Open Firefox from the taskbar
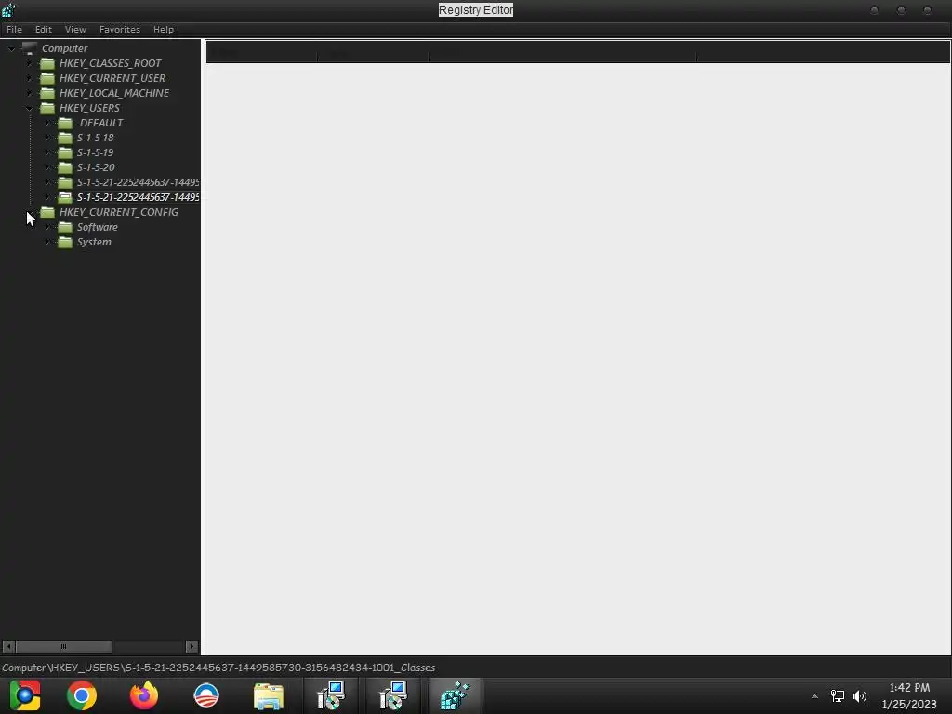Viewport: 952px width, 714px height. (x=144, y=695)
